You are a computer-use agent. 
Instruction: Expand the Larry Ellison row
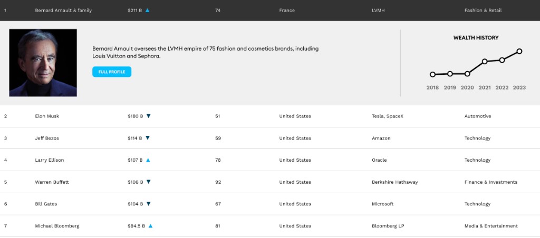tap(49, 160)
